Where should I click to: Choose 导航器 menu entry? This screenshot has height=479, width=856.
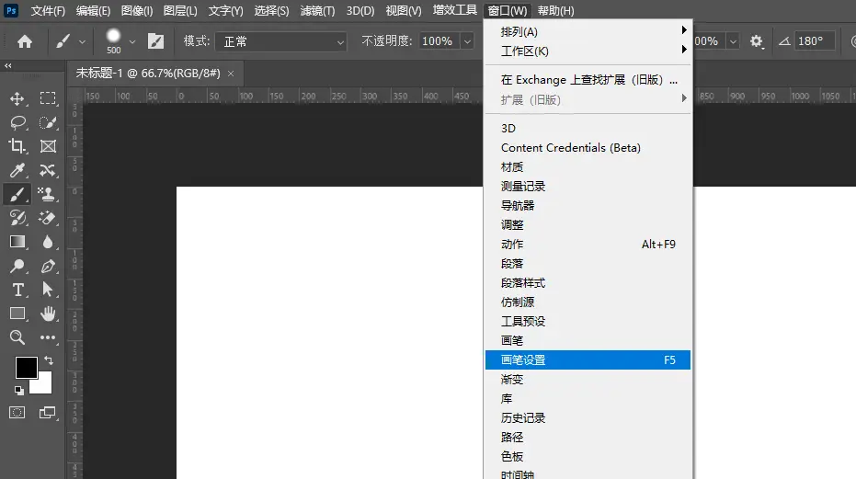coord(588,205)
